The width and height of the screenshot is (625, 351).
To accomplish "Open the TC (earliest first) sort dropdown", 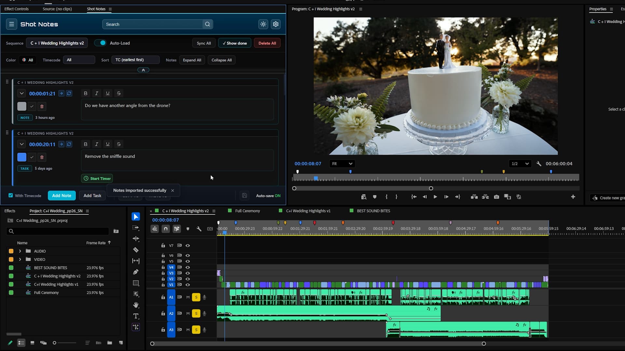I will point(135,59).
